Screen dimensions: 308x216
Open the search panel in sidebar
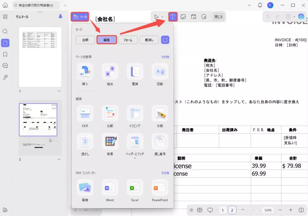point(5,31)
